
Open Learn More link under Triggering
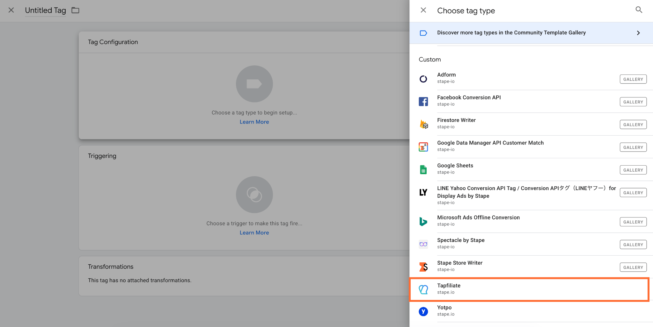254,233
